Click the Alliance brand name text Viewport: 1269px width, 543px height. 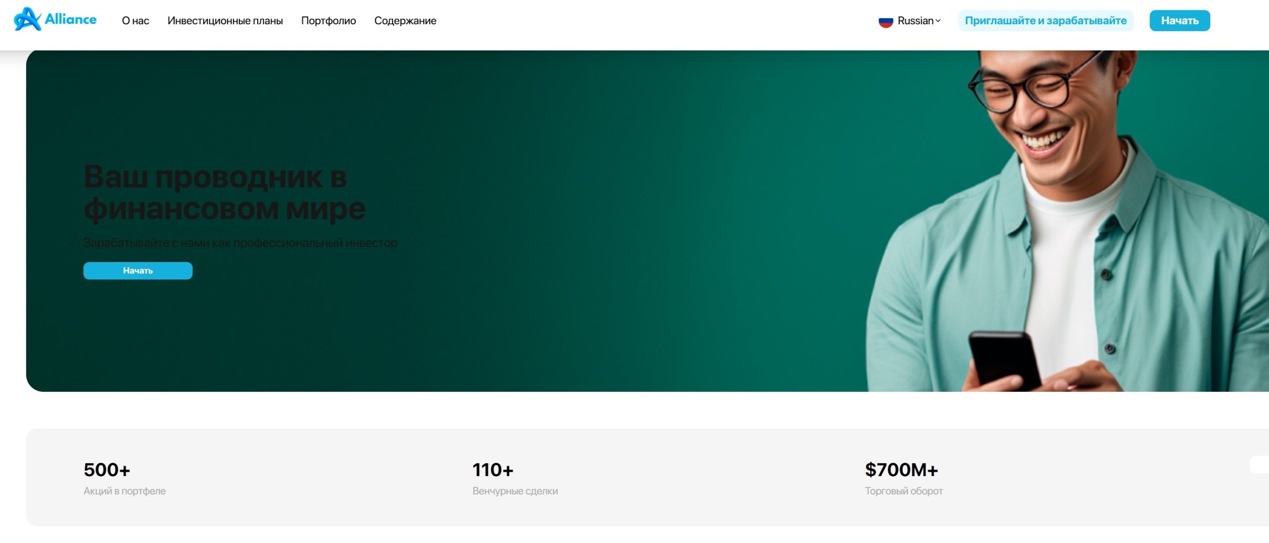(x=70, y=19)
